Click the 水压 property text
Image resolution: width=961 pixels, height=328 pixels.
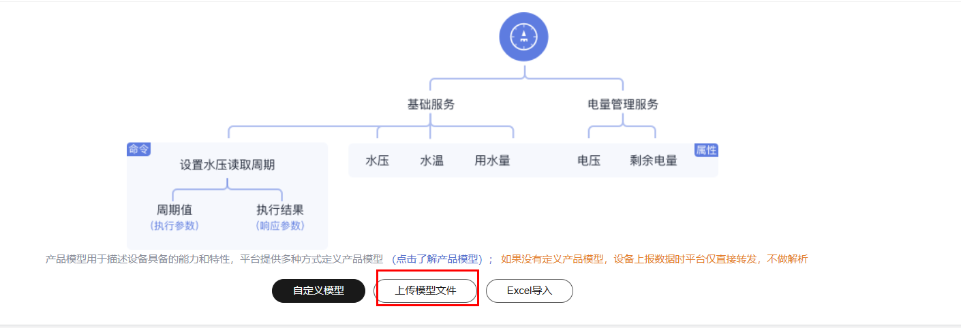coord(377,161)
